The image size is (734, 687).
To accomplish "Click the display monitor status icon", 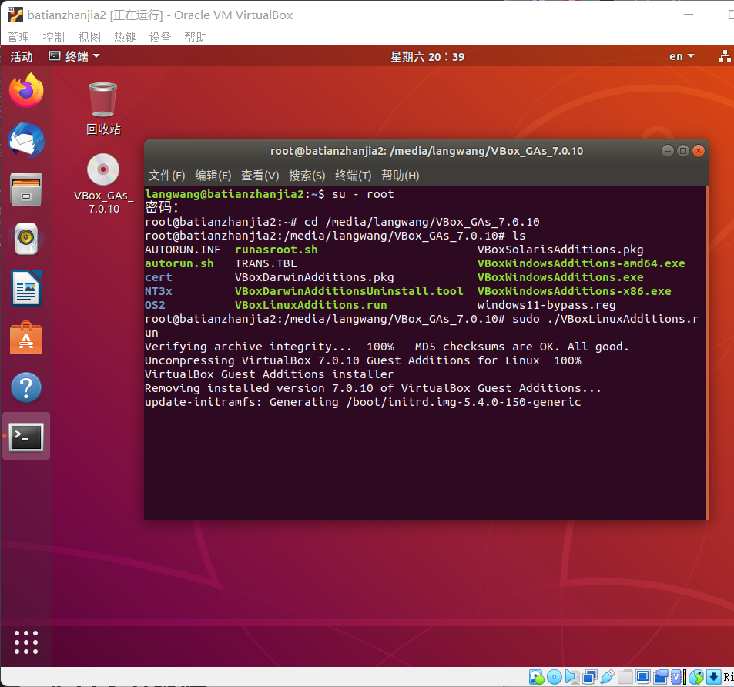I will click(642, 677).
